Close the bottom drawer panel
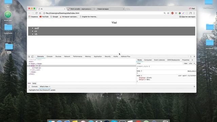Image resolution: width=217 pixels, height=122 pixels. [194, 87]
